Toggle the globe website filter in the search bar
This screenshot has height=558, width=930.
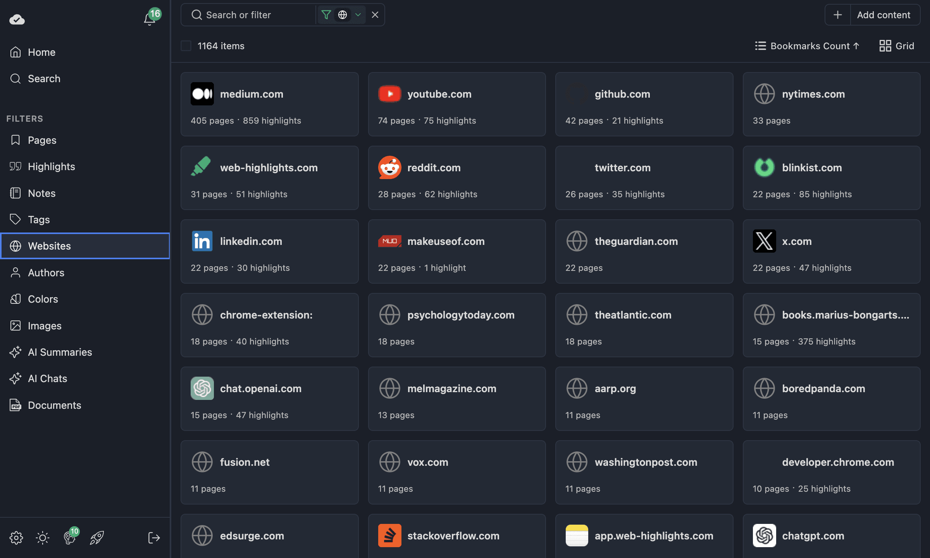[343, 15]
